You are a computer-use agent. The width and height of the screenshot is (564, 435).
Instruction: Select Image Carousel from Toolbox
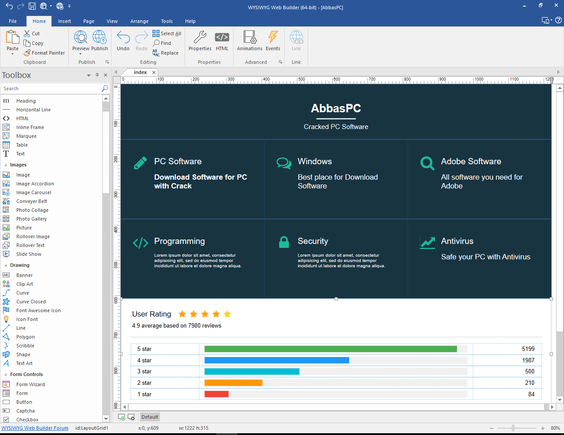point(33,192)
